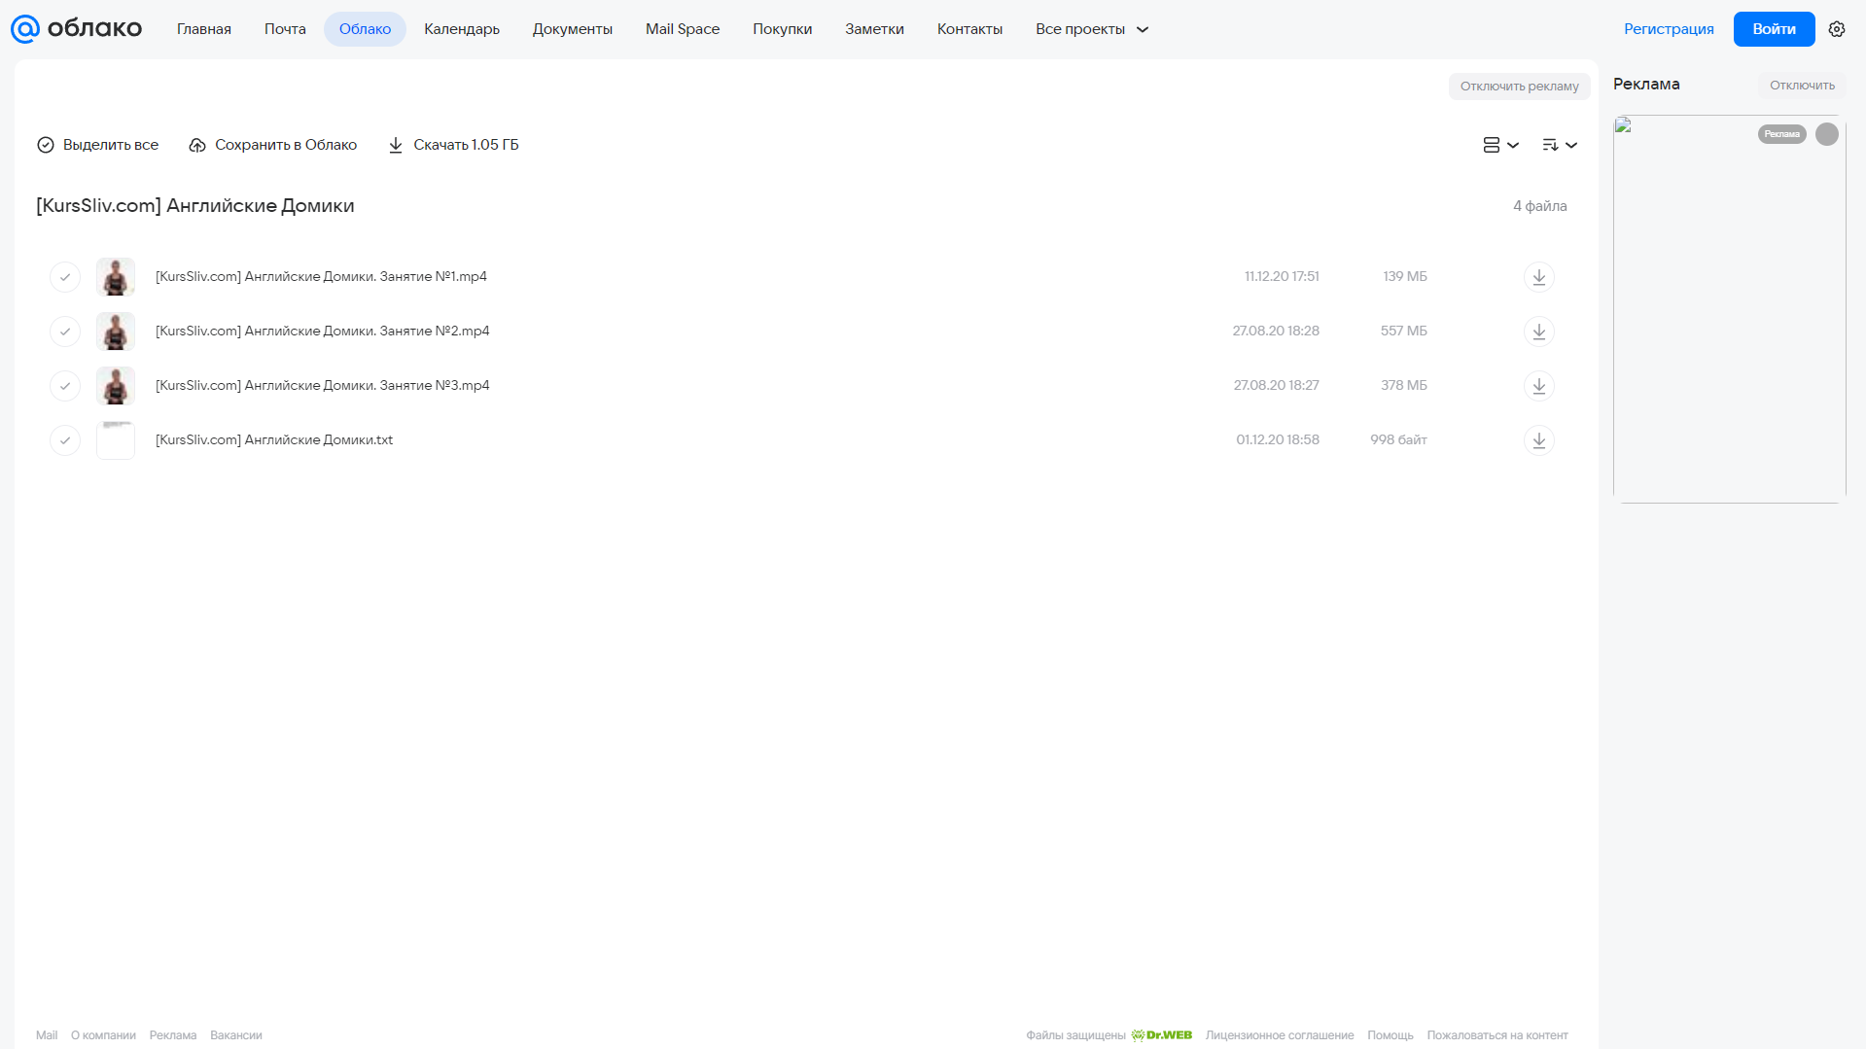1866x1049 pixels.
Task: Open the view mode dropdown
Action: click(1500, 145)
